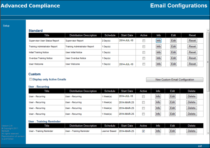Click the scrollbar down arrow

point(208,133)
